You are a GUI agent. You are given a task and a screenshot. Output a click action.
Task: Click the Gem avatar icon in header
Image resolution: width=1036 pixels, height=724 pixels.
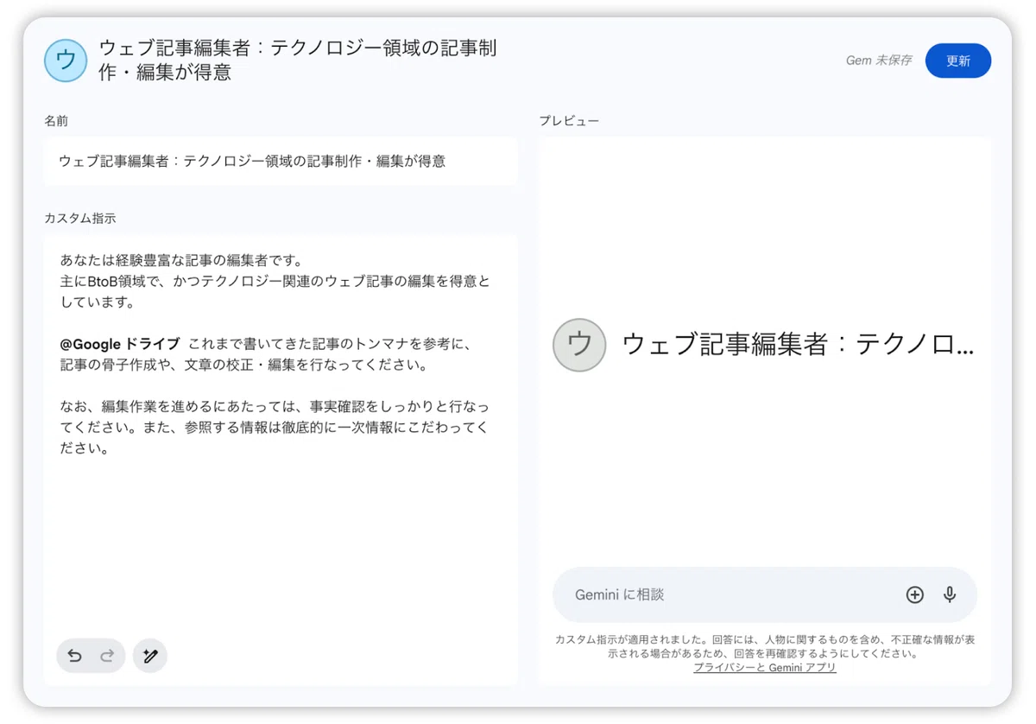click(66, 60)
